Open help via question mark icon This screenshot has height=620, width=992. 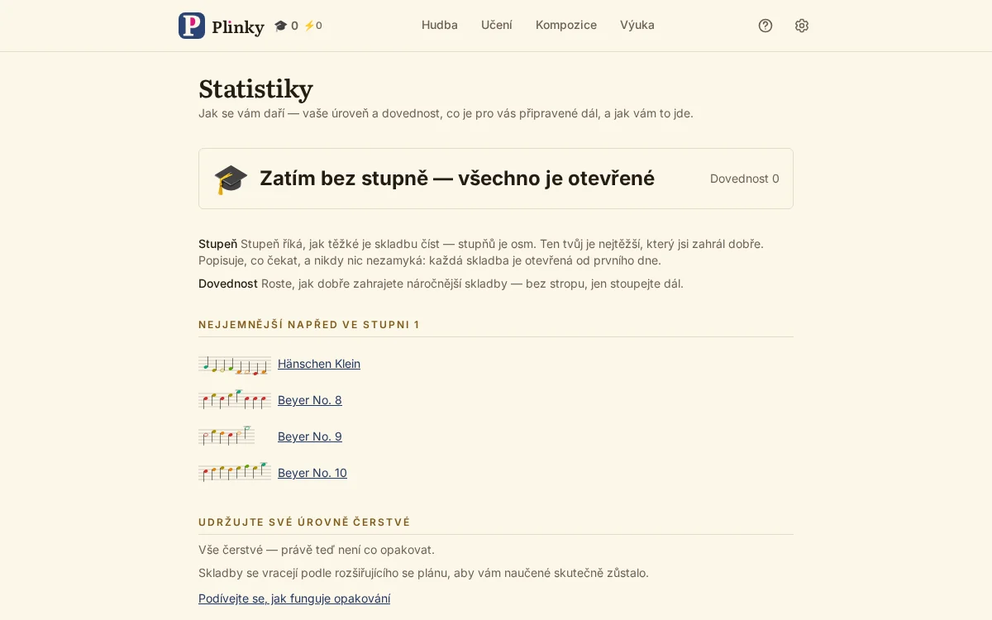tap(765, 26)
